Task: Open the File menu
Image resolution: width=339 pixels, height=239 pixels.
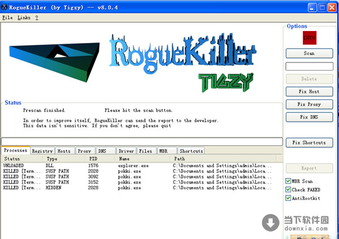Action: click(x=7, y=18)
